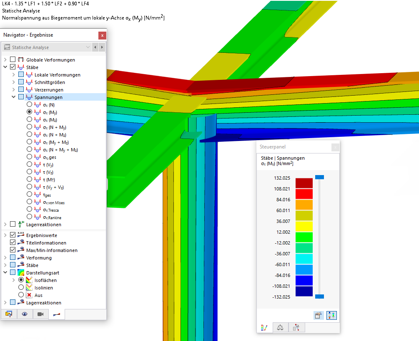419x341 pixels.
Task: Click the red X icon beside Aus
Action: (29, 295)
